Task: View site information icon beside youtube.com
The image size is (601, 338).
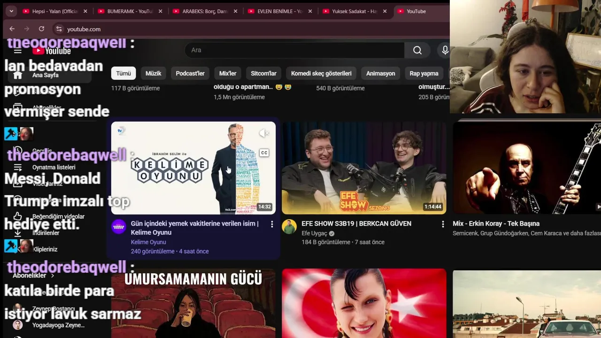Action: [x=59, y=29]
